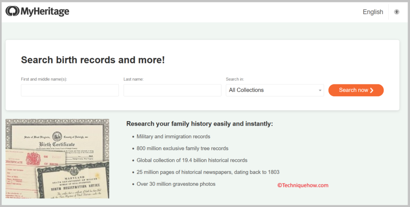
Task: Open the All Collections dropdown
Action: [x=275, y=90]
